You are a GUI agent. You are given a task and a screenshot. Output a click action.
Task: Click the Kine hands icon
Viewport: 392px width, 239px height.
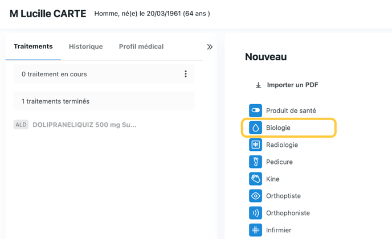click(x=255, y=179)
